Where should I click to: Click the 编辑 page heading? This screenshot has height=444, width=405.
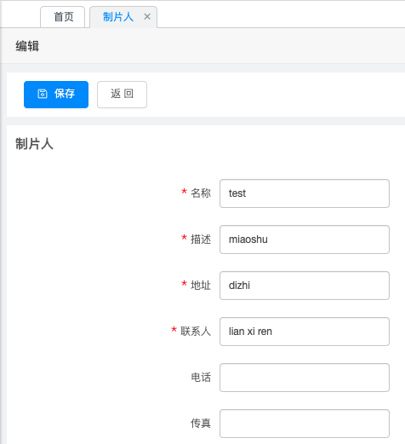[x=27, y=46]
